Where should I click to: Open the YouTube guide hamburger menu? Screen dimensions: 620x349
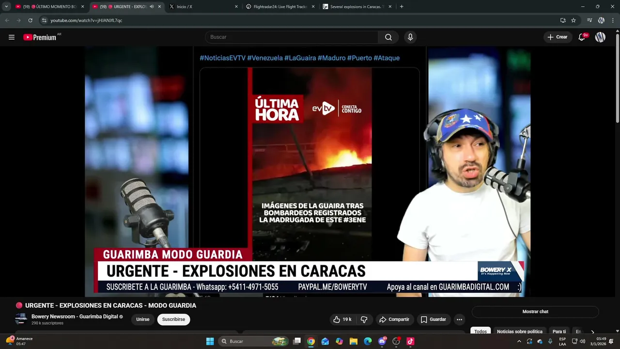coord(12,37)
